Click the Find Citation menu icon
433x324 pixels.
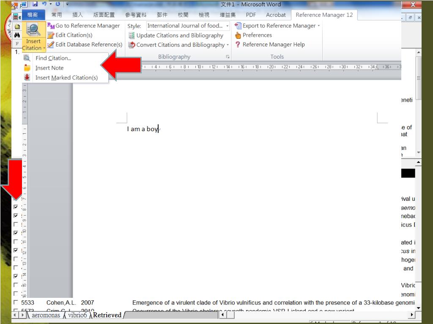point(27,58)
